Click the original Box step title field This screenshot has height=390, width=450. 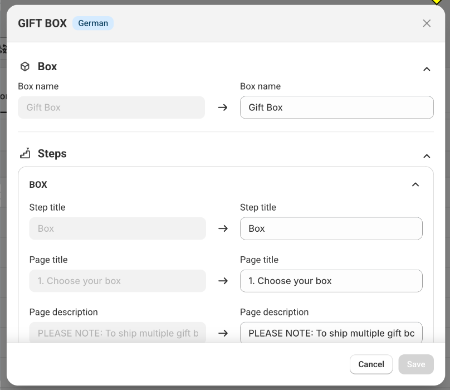click(x=118, y=228)
